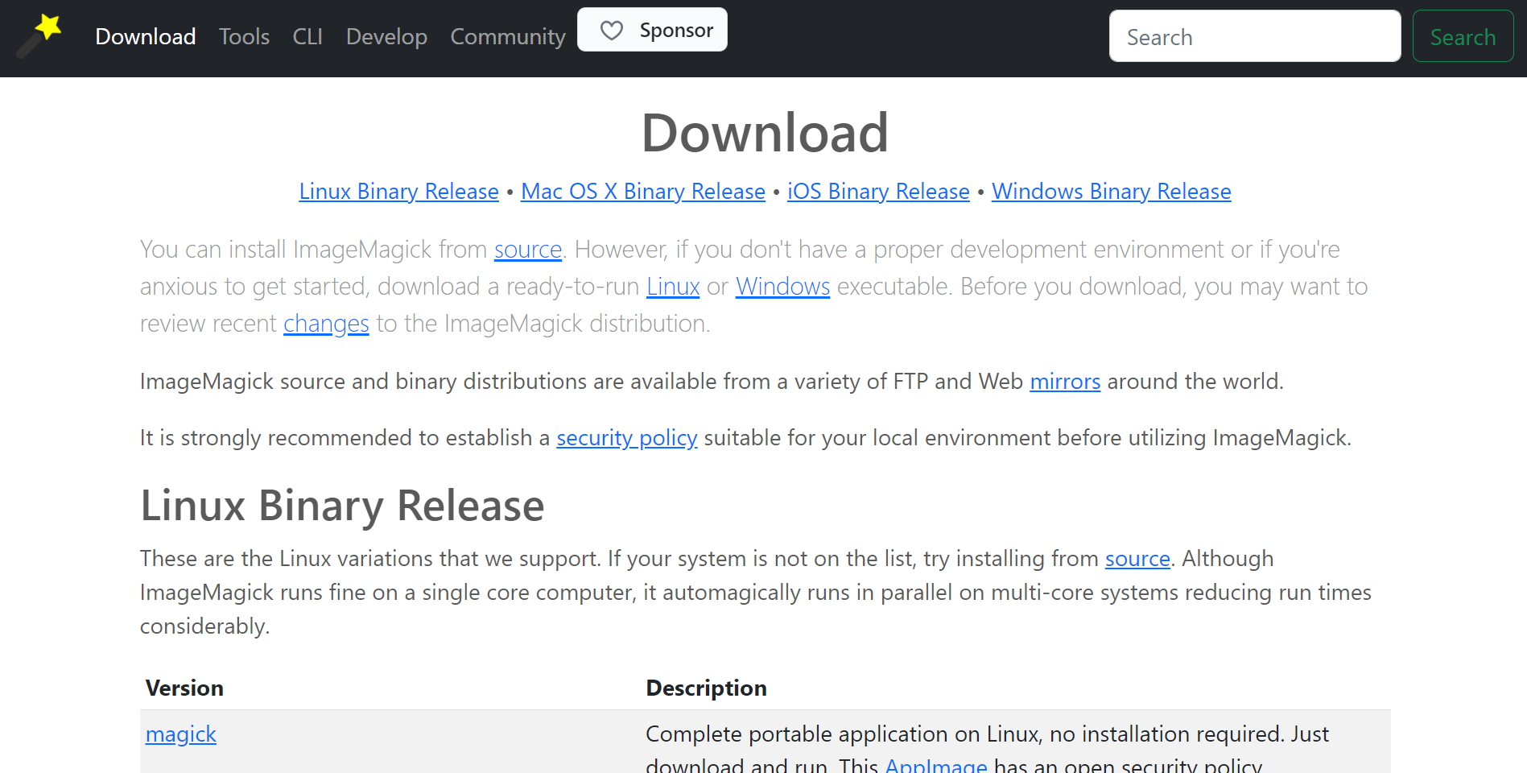Open the mirrors link
The height and width of the screenshot is (773, 1527).
pos(1064,382)
